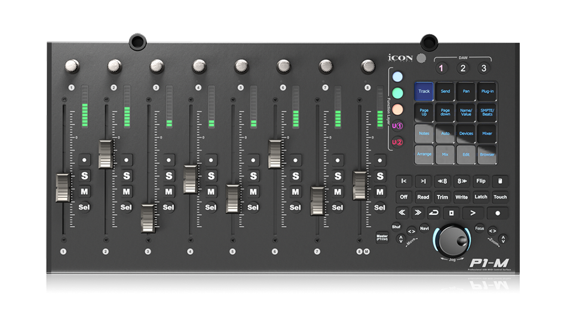Click the previous track |< button

pyautogui.click(x=404, y=181)
